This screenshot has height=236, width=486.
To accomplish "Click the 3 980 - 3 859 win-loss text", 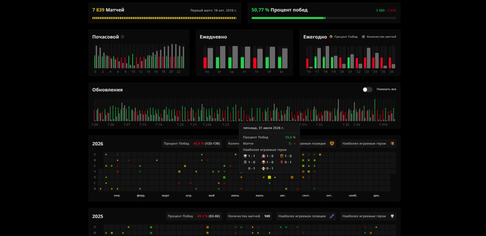I will click(x=386, y=10).
